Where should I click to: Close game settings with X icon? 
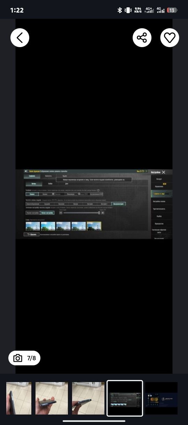click(x=164, y=172)
